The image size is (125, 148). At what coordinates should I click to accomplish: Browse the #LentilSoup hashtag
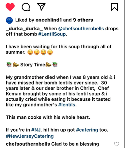click(x=52, y=34)
